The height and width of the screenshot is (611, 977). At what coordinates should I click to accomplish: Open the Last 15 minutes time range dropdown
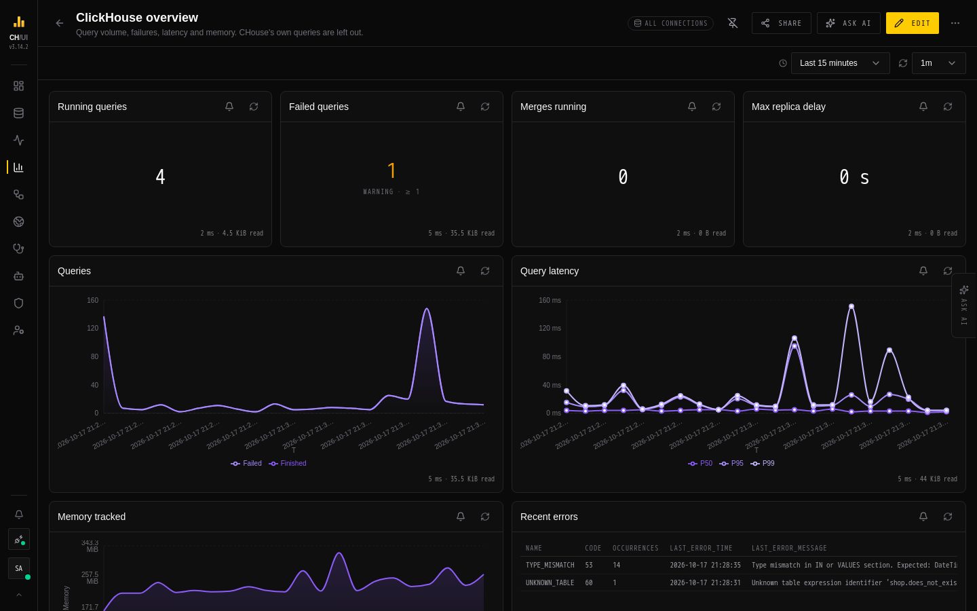(840, 63)
